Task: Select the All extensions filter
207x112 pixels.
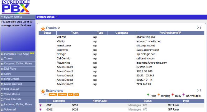Action: coord(45,94)
